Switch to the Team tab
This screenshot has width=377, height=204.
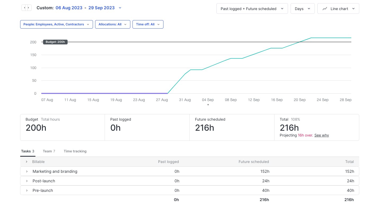coord(49,151)
